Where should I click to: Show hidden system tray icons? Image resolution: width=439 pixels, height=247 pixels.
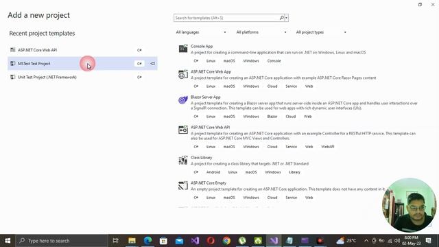(366, 241)
